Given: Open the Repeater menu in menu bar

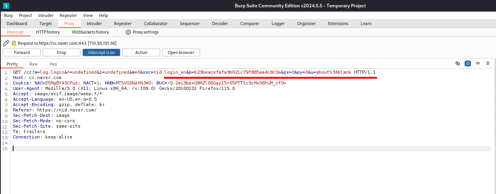Looking at the screenshot, I should (68, 15).
